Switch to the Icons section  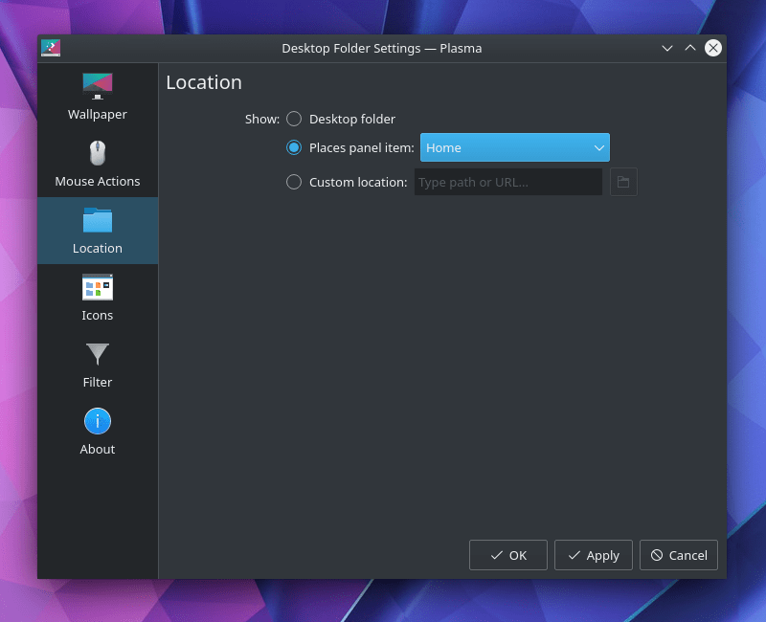click(x=97, y=297)
